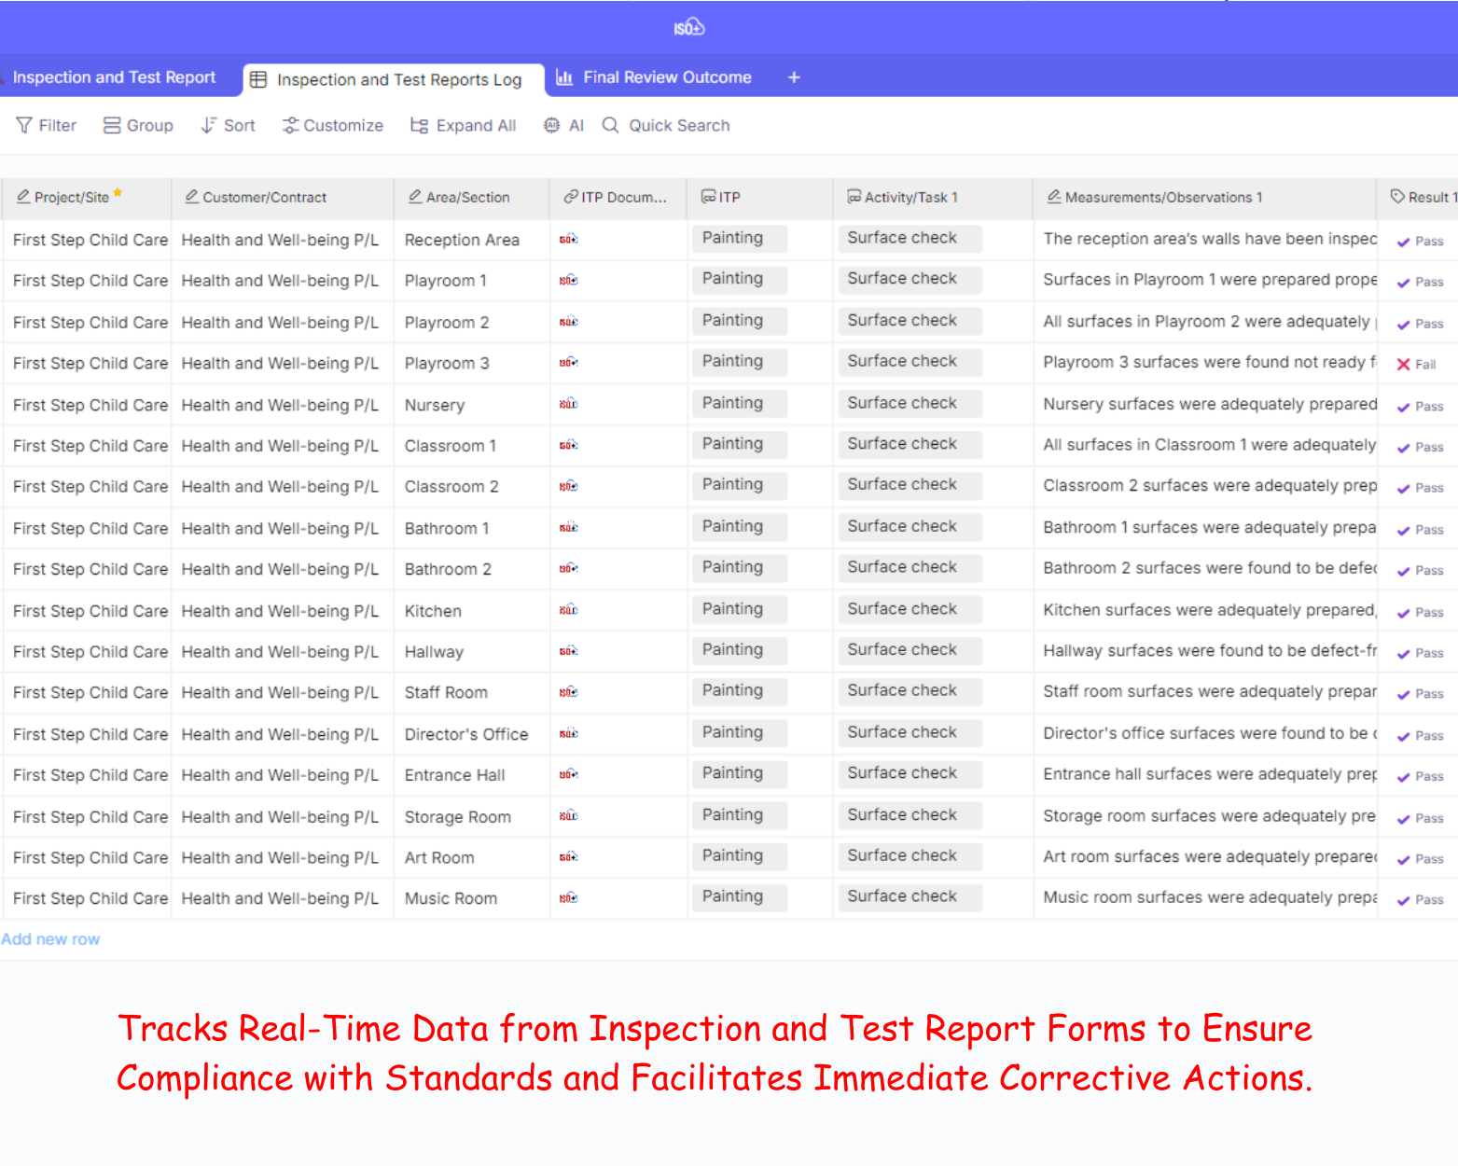Click the Filter funnel icon
Viewport: 1458px width, 1166px height.
[x=24, y=126]
